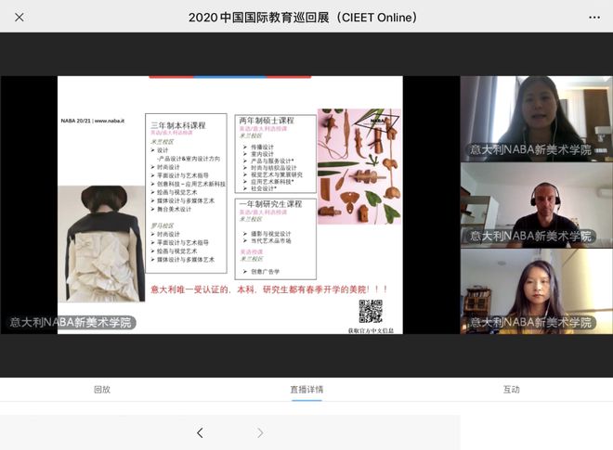
Task: Open the three-dot more options menu
Action: [594, 18]
